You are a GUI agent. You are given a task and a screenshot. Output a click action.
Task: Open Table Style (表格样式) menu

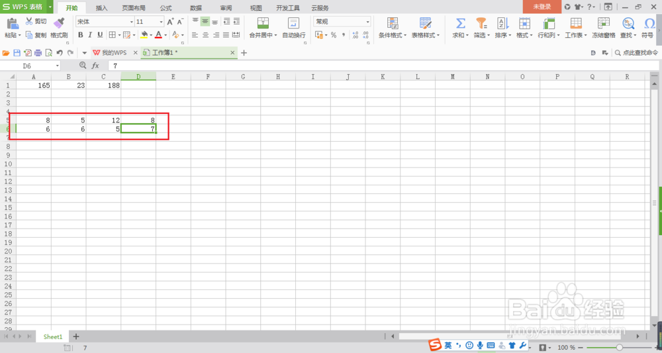(426, 28)
